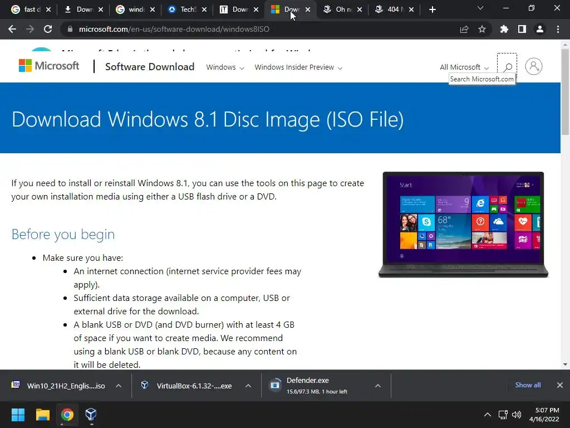Click the Defender.exe download file icon

(275, 385)
